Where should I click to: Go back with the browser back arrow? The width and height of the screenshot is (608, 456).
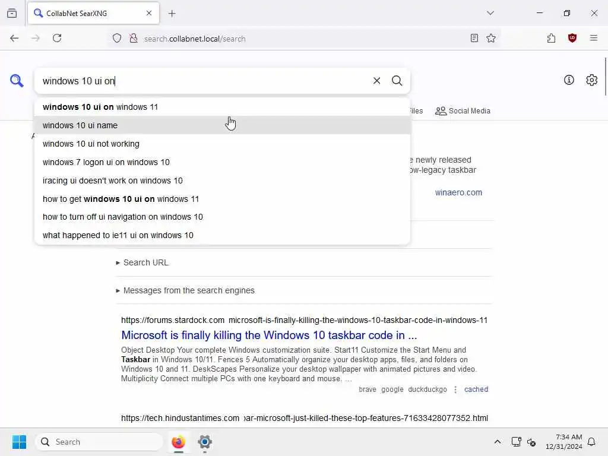pos(14,39)
